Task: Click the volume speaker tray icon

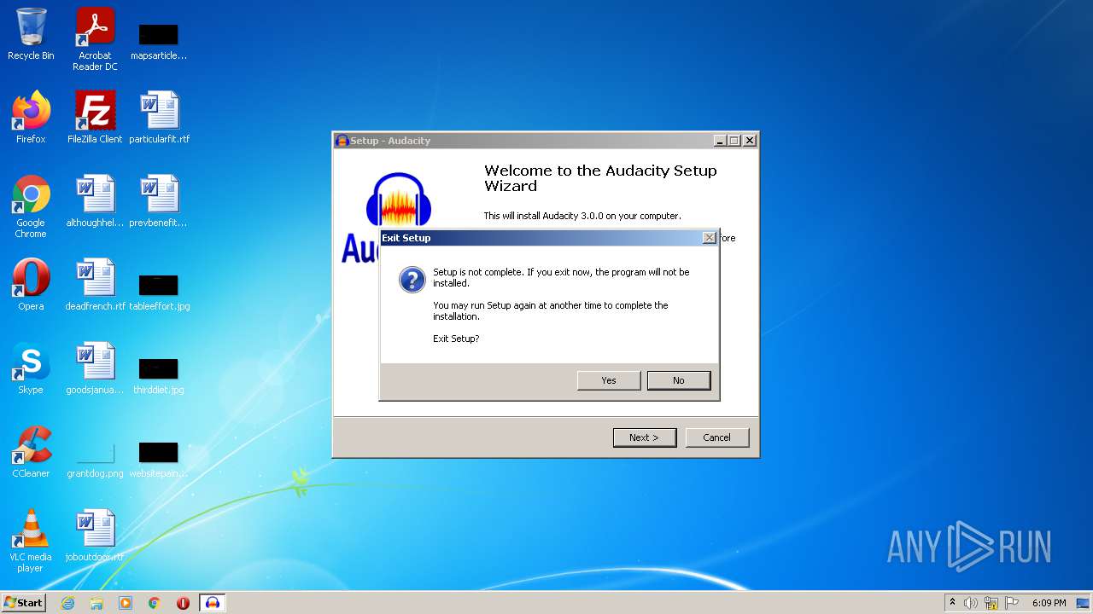Action: 971,603
